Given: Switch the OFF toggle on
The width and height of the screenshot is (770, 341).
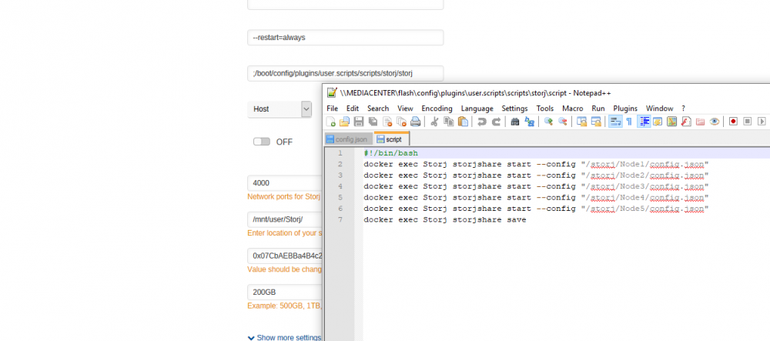Looking at the screenshot, I should pyautogui.click(x=262, y=142).
